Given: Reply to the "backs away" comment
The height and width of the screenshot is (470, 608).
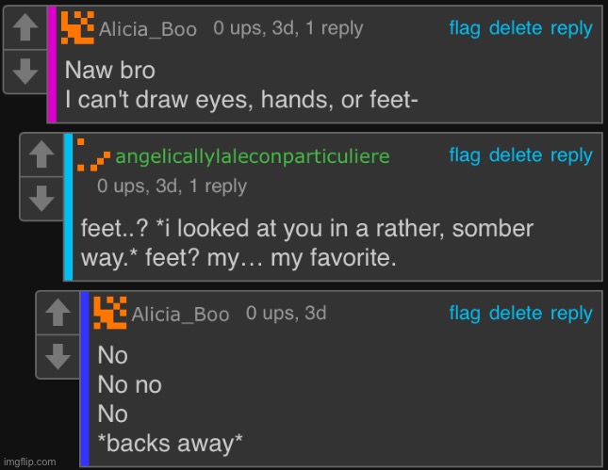Looking at the screenshot, I should [571, 313].
